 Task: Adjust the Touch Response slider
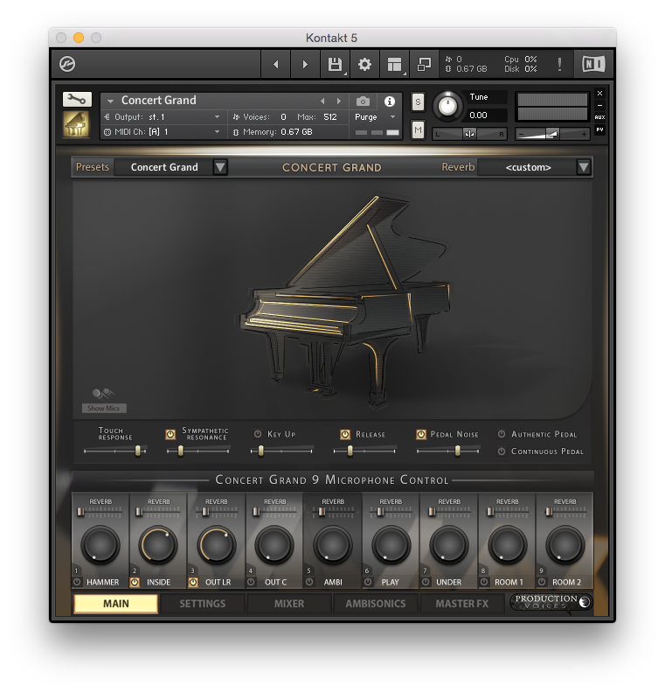pyautogui.click(x=115, y=451)
